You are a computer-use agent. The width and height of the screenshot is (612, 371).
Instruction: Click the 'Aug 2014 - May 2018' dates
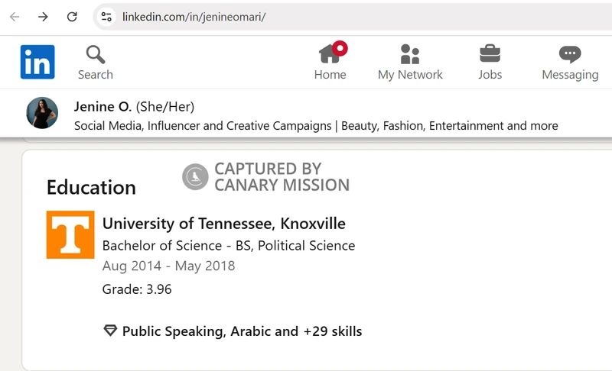click(168, 266)
